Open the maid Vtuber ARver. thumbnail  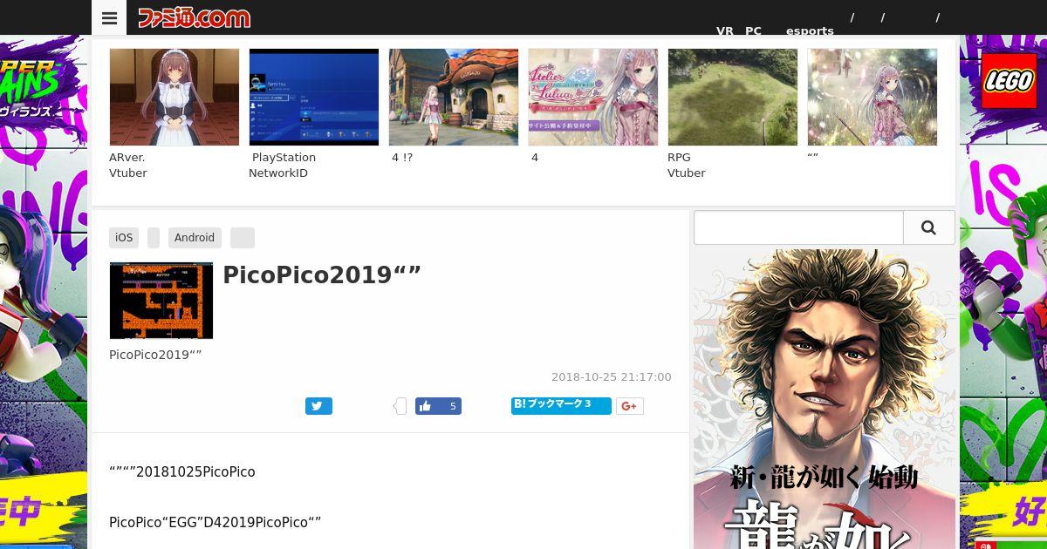[174, 97]
